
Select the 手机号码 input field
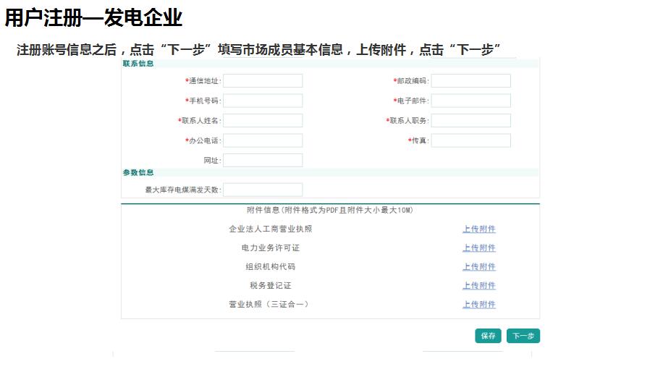click(x=263, y=101)
